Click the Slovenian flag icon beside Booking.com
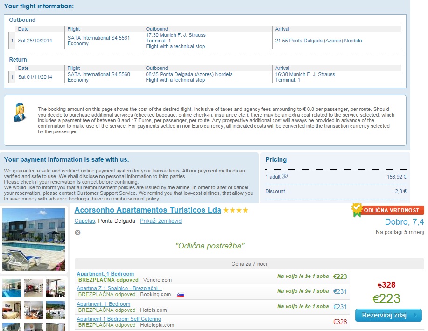The width and height of the screenshot is (428, 331). coord(181,295)
